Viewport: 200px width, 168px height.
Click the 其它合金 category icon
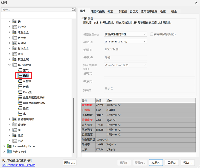15,49
